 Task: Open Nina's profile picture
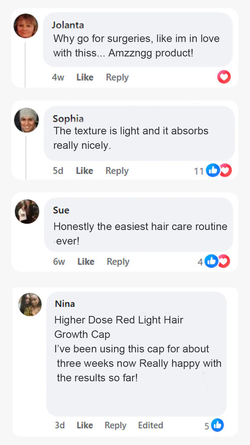(x=30, y=304)
